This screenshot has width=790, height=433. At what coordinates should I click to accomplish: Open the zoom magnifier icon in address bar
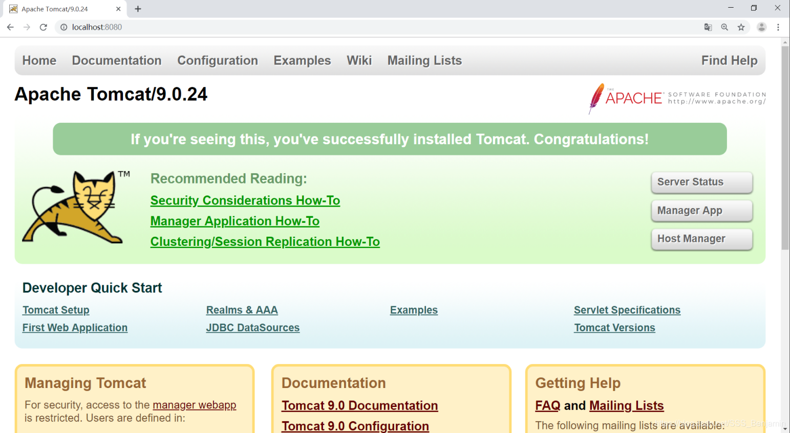(724, 27)
